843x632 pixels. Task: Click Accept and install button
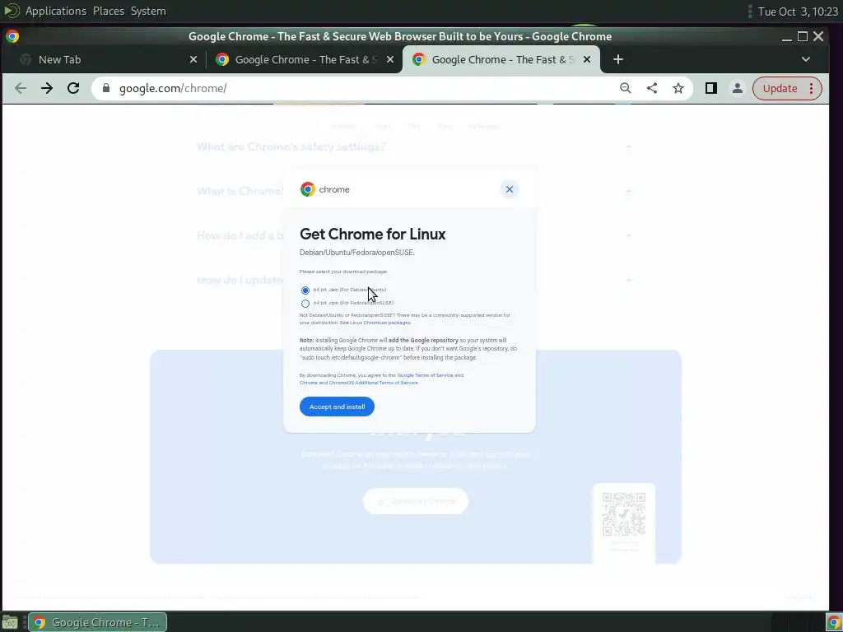tap(337, 407)
